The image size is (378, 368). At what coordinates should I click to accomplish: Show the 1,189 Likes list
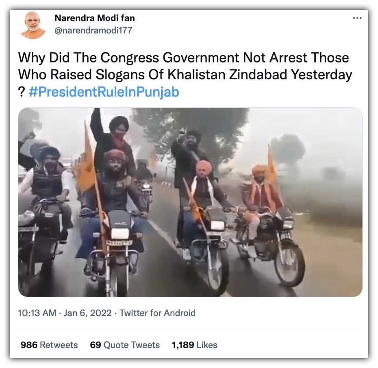194,345
